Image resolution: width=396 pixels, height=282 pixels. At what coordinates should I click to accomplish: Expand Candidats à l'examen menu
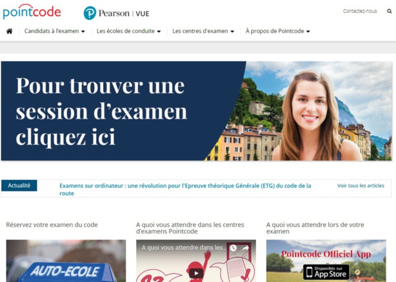pos(55,31)
